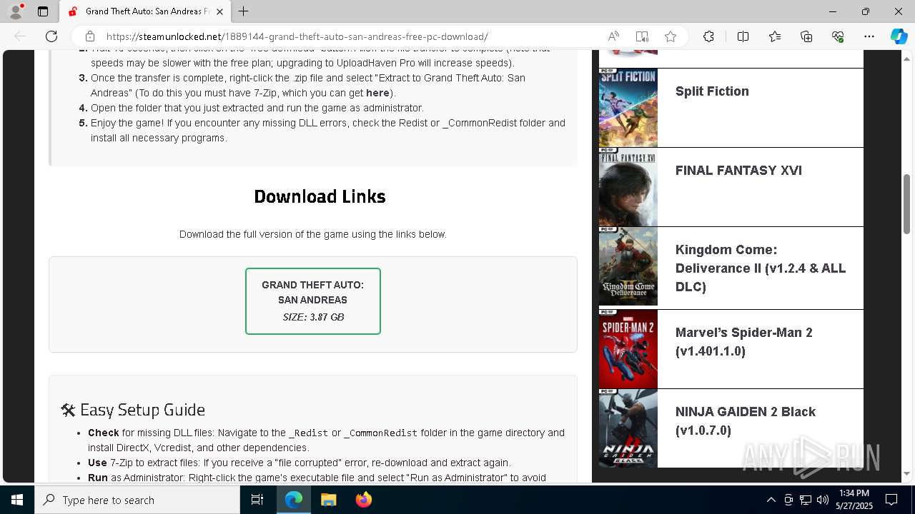This screenshot has height=514, width=915.
Task: Click the taskbar search box
Action: coord(137,500)
